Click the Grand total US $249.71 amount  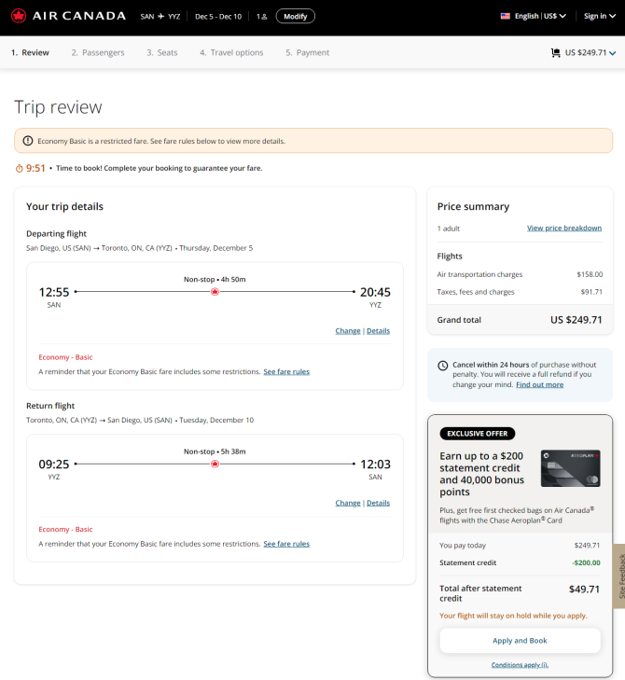[576, 320]
